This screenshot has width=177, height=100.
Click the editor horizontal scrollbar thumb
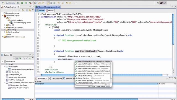point(101,75)
